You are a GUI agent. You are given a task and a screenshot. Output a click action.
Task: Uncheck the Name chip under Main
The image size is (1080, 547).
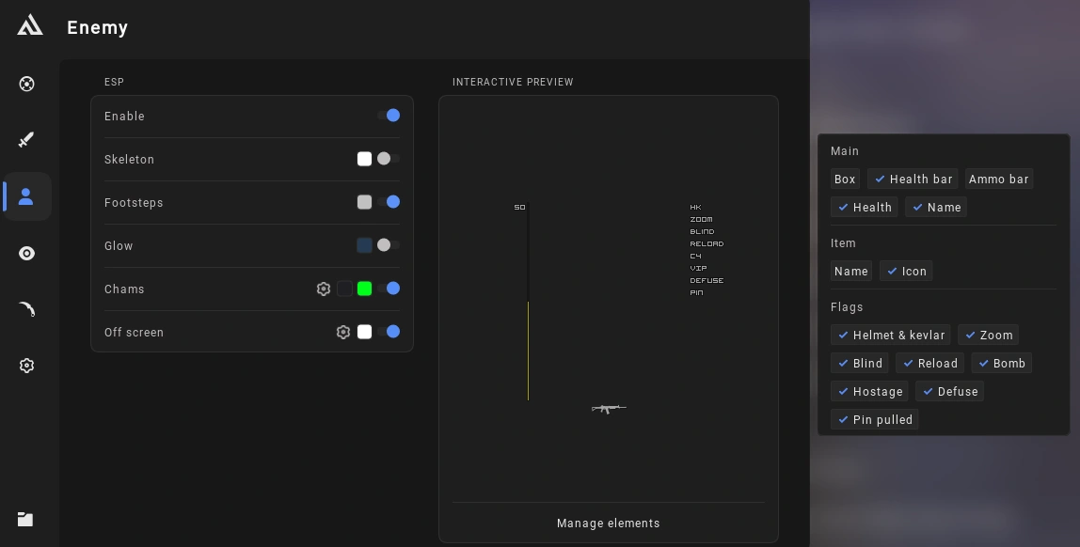tap(936, 207)
